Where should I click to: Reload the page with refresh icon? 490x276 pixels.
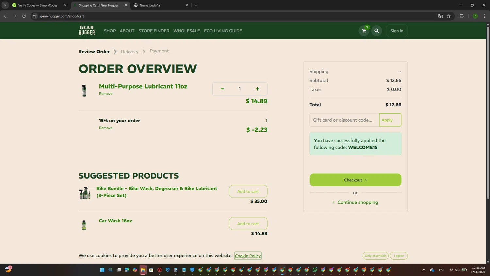[24, 16]
